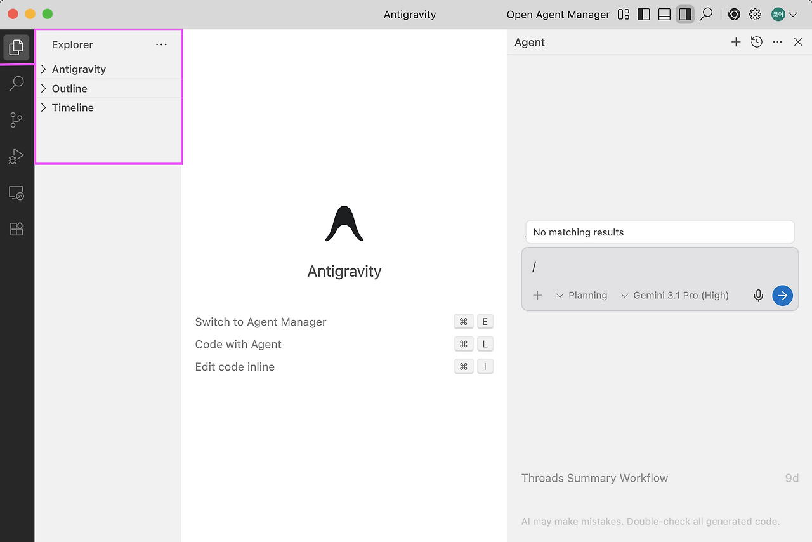This screenshot has height=542, width=812.
Task: Toggle the primary side bar visibility
Action: click(x=644, y=15)
